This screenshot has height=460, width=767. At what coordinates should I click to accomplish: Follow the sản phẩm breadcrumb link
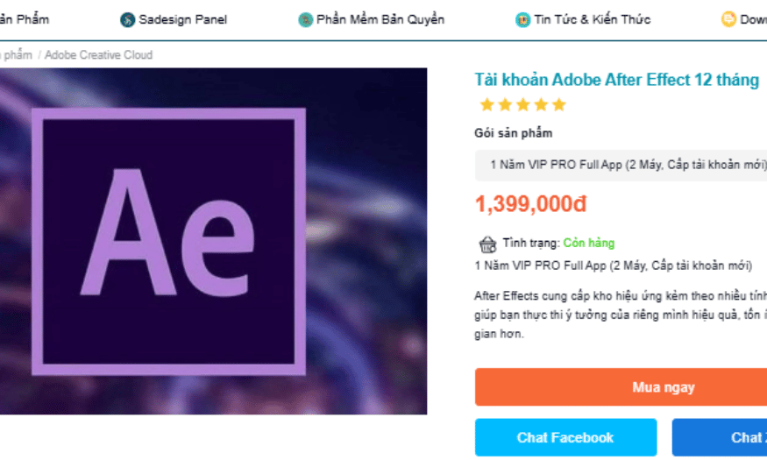coord(16,54)
